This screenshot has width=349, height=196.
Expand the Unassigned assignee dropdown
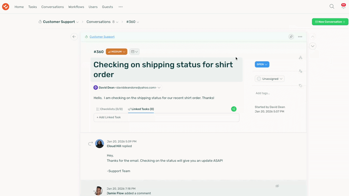point(270,79)
